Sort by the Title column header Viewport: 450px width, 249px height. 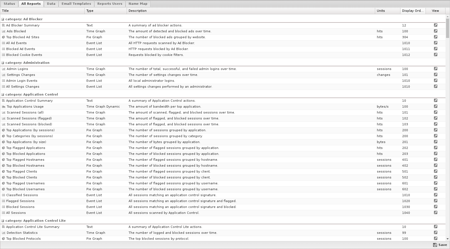(x=42, y=11)
